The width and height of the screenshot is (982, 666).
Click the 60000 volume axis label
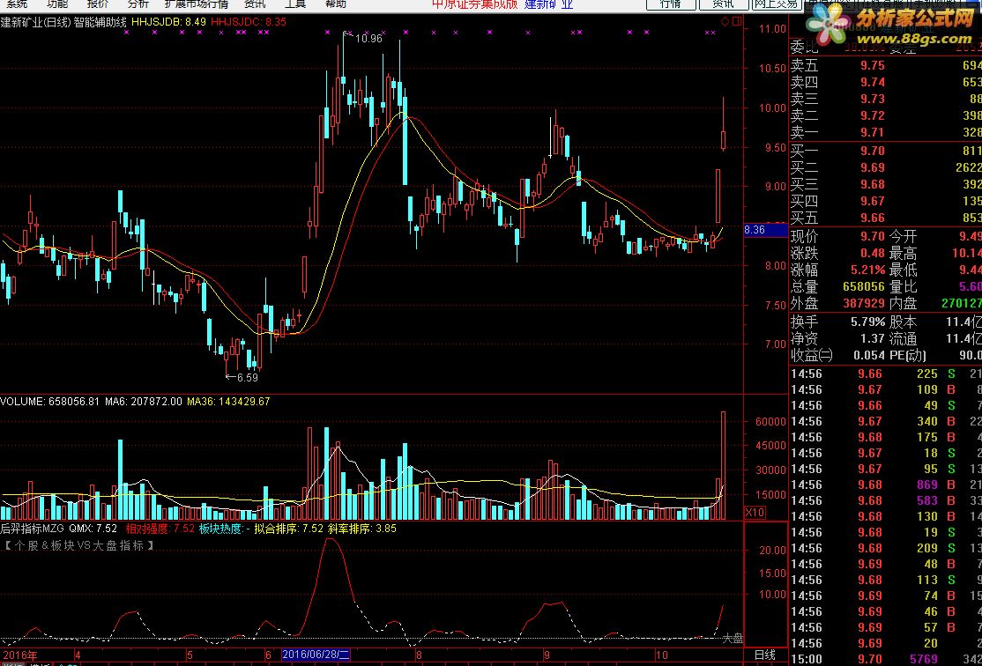(771, 422)
